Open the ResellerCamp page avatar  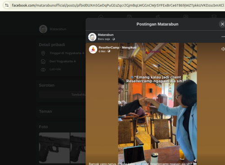pos(93,49)
